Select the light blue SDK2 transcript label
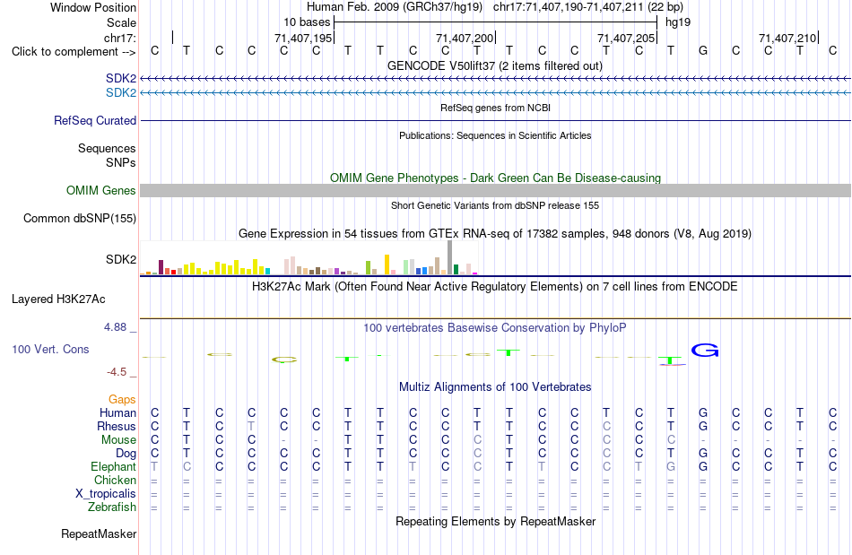852x555 pixels. 121,93
